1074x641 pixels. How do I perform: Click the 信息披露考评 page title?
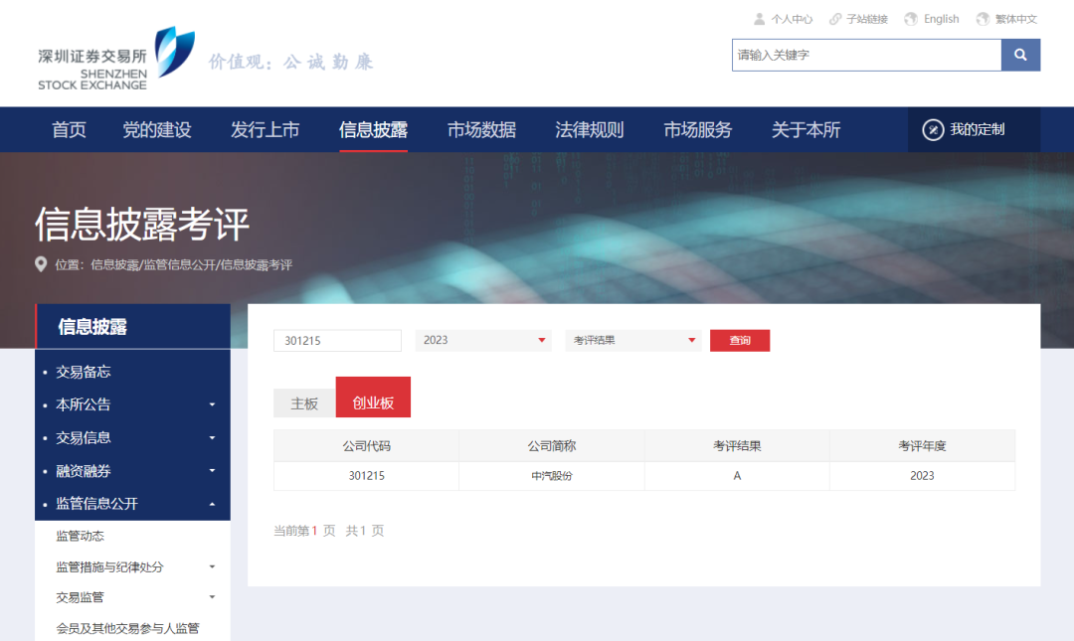(142, 224)
